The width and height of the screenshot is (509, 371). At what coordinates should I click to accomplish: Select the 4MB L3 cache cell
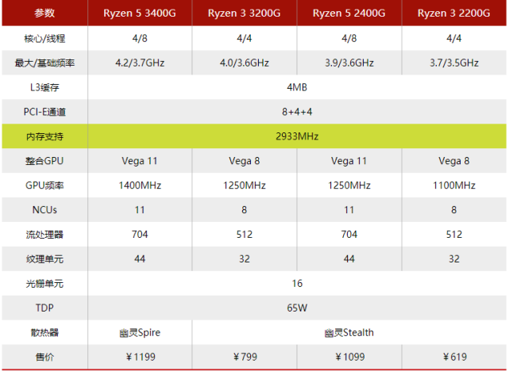click(x=297, y=87)
